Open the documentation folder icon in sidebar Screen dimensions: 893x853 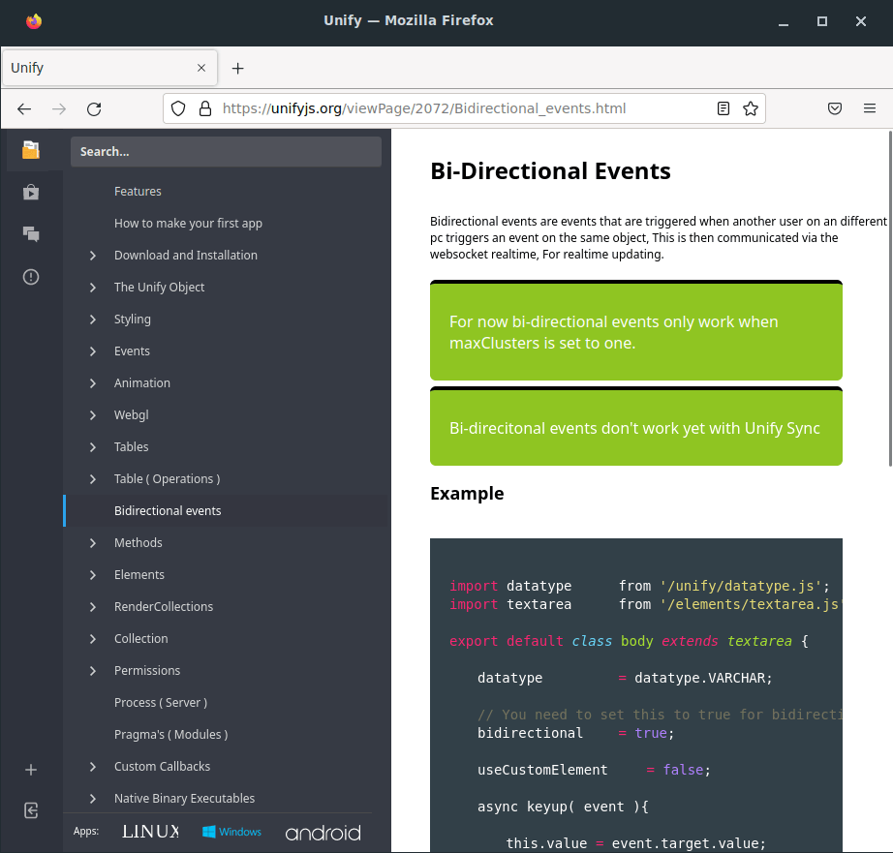click(x=31, y=150)
